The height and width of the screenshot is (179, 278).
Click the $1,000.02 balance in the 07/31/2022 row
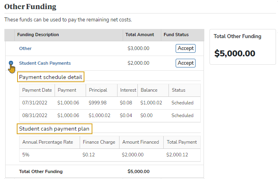[x=151, y=103]
